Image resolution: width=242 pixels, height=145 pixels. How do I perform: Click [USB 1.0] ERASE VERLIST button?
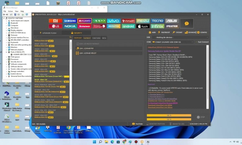pos(109,53)
